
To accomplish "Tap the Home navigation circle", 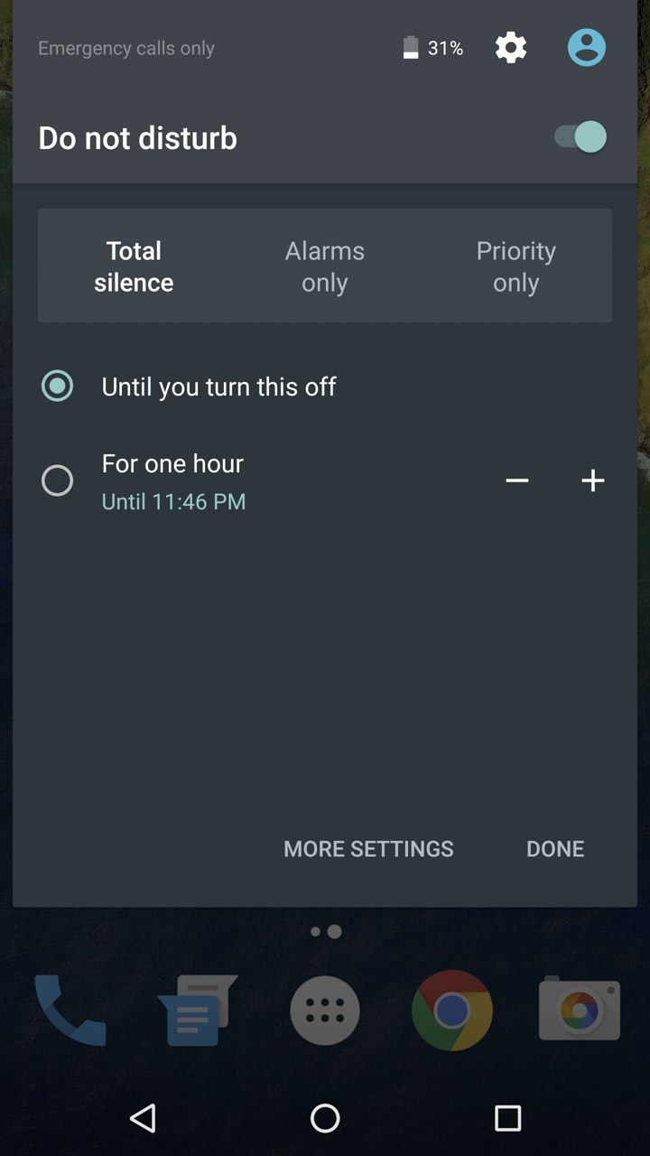I will (x=325, y=1118).
